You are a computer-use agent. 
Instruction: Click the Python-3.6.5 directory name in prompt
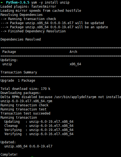click(x=18, y=2)
